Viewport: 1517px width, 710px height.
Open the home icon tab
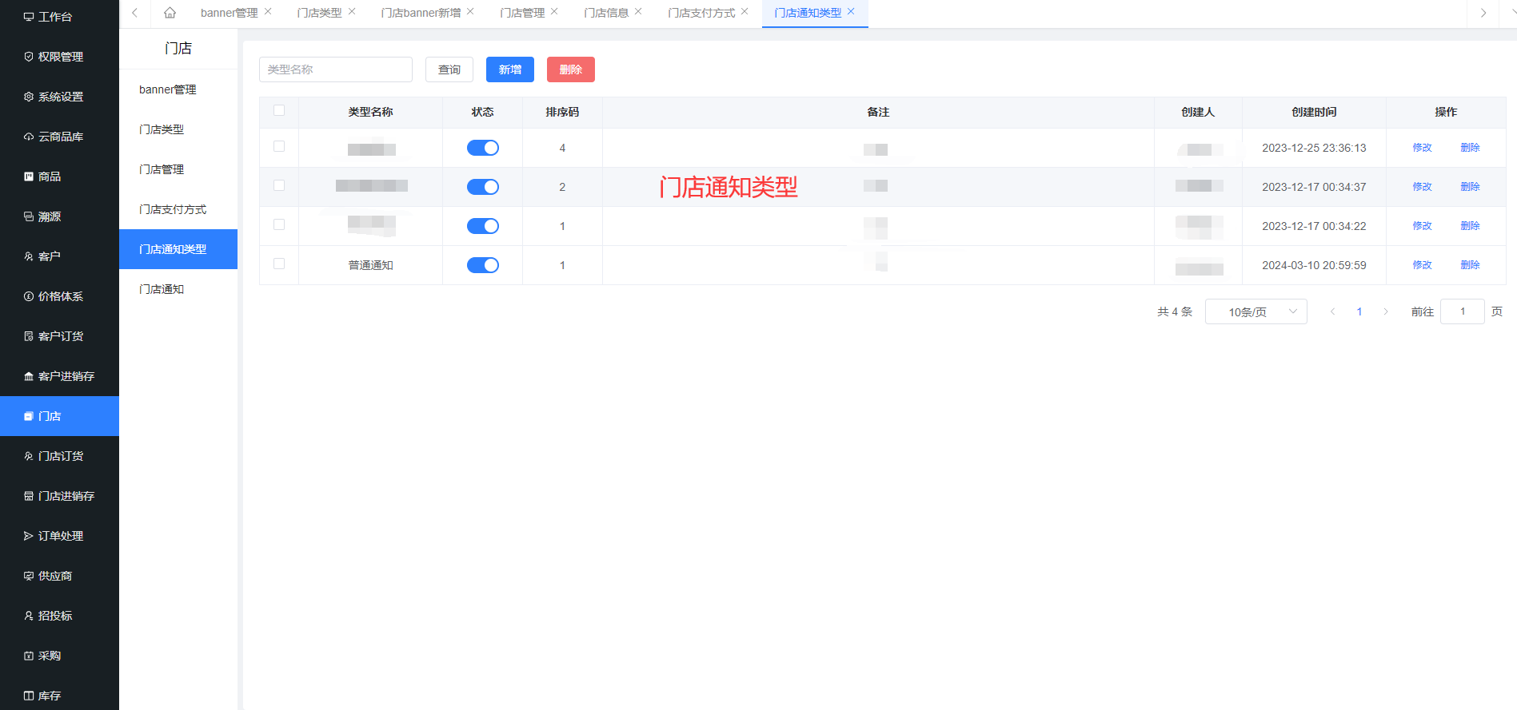point(170,13)
